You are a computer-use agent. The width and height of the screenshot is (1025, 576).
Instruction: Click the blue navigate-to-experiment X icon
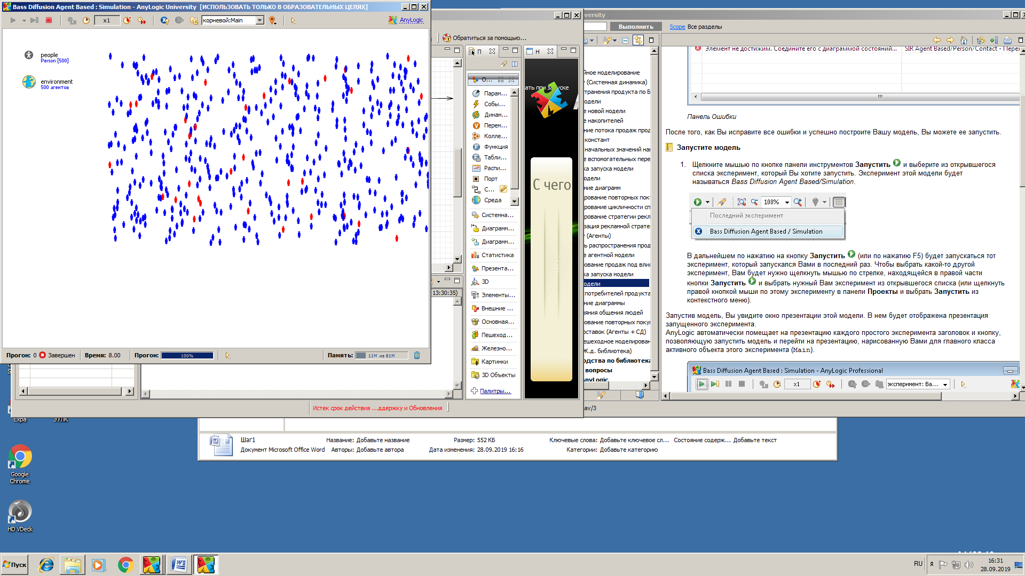coord(164,20)
